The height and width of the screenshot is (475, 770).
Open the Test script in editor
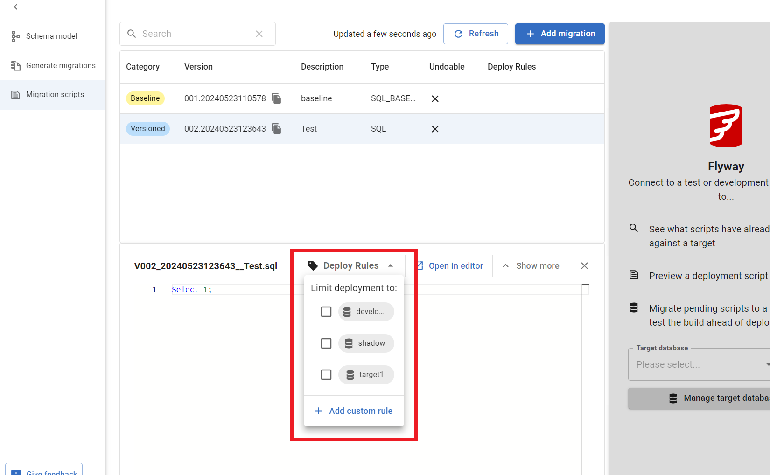[x=450, y=266]
